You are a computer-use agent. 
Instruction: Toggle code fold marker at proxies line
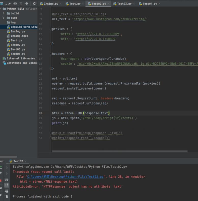pos(51,29)
